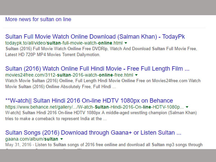Expand the dropdown arrow beside the movies24free.com URL
This screenshot has width=216, height=162.
136,75
